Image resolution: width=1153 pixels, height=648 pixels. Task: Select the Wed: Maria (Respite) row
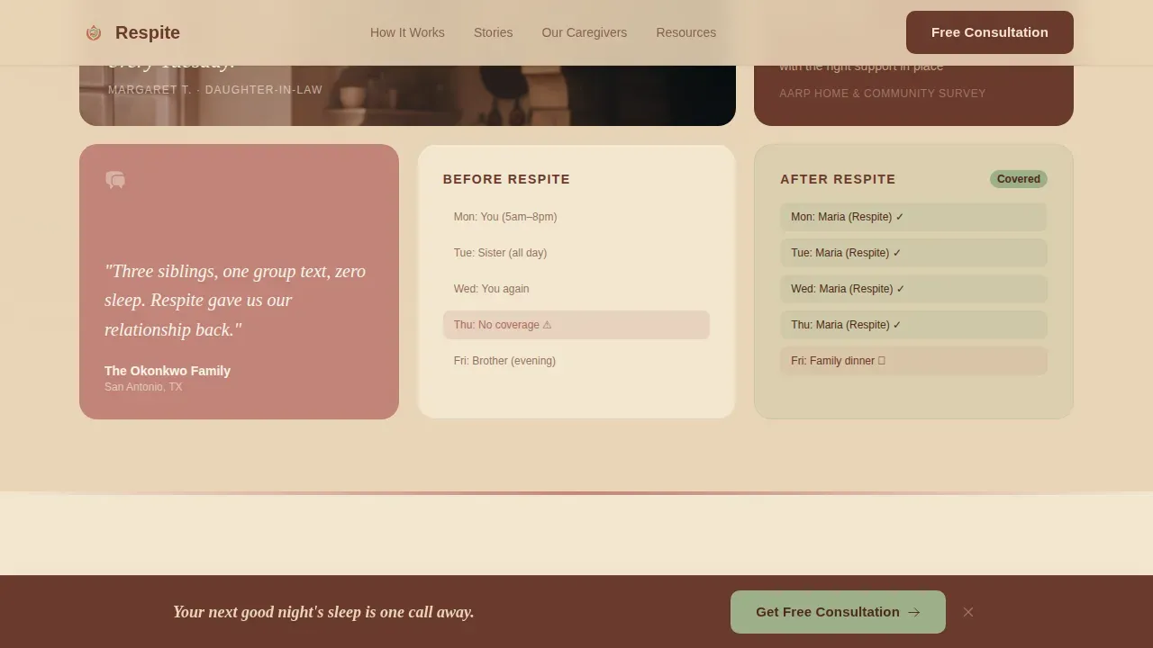913,289
